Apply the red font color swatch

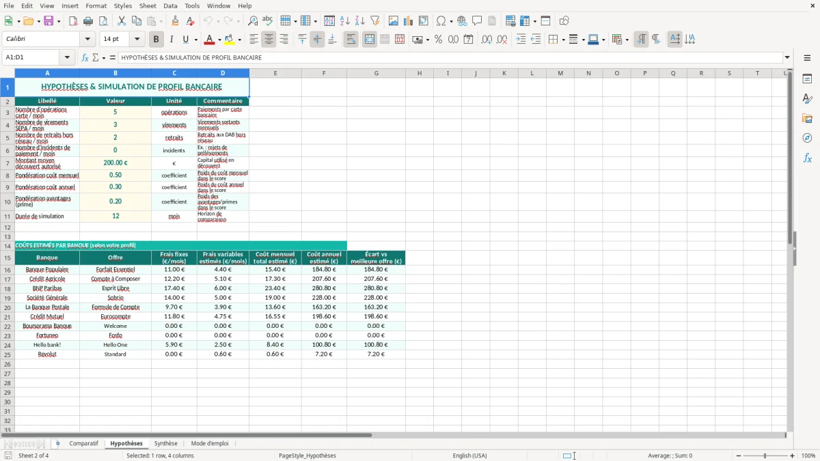pos(210,40)
